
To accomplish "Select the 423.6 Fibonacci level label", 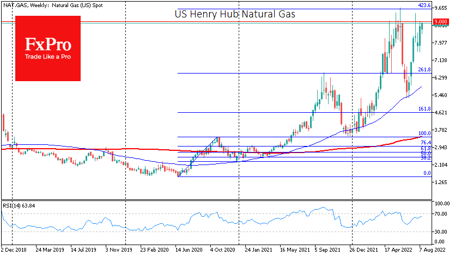I will point(424,5).
